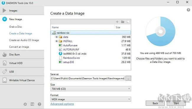
Task: Click the setup.EXE file icon
Action: pyautogui.click(x=60, y=62)
